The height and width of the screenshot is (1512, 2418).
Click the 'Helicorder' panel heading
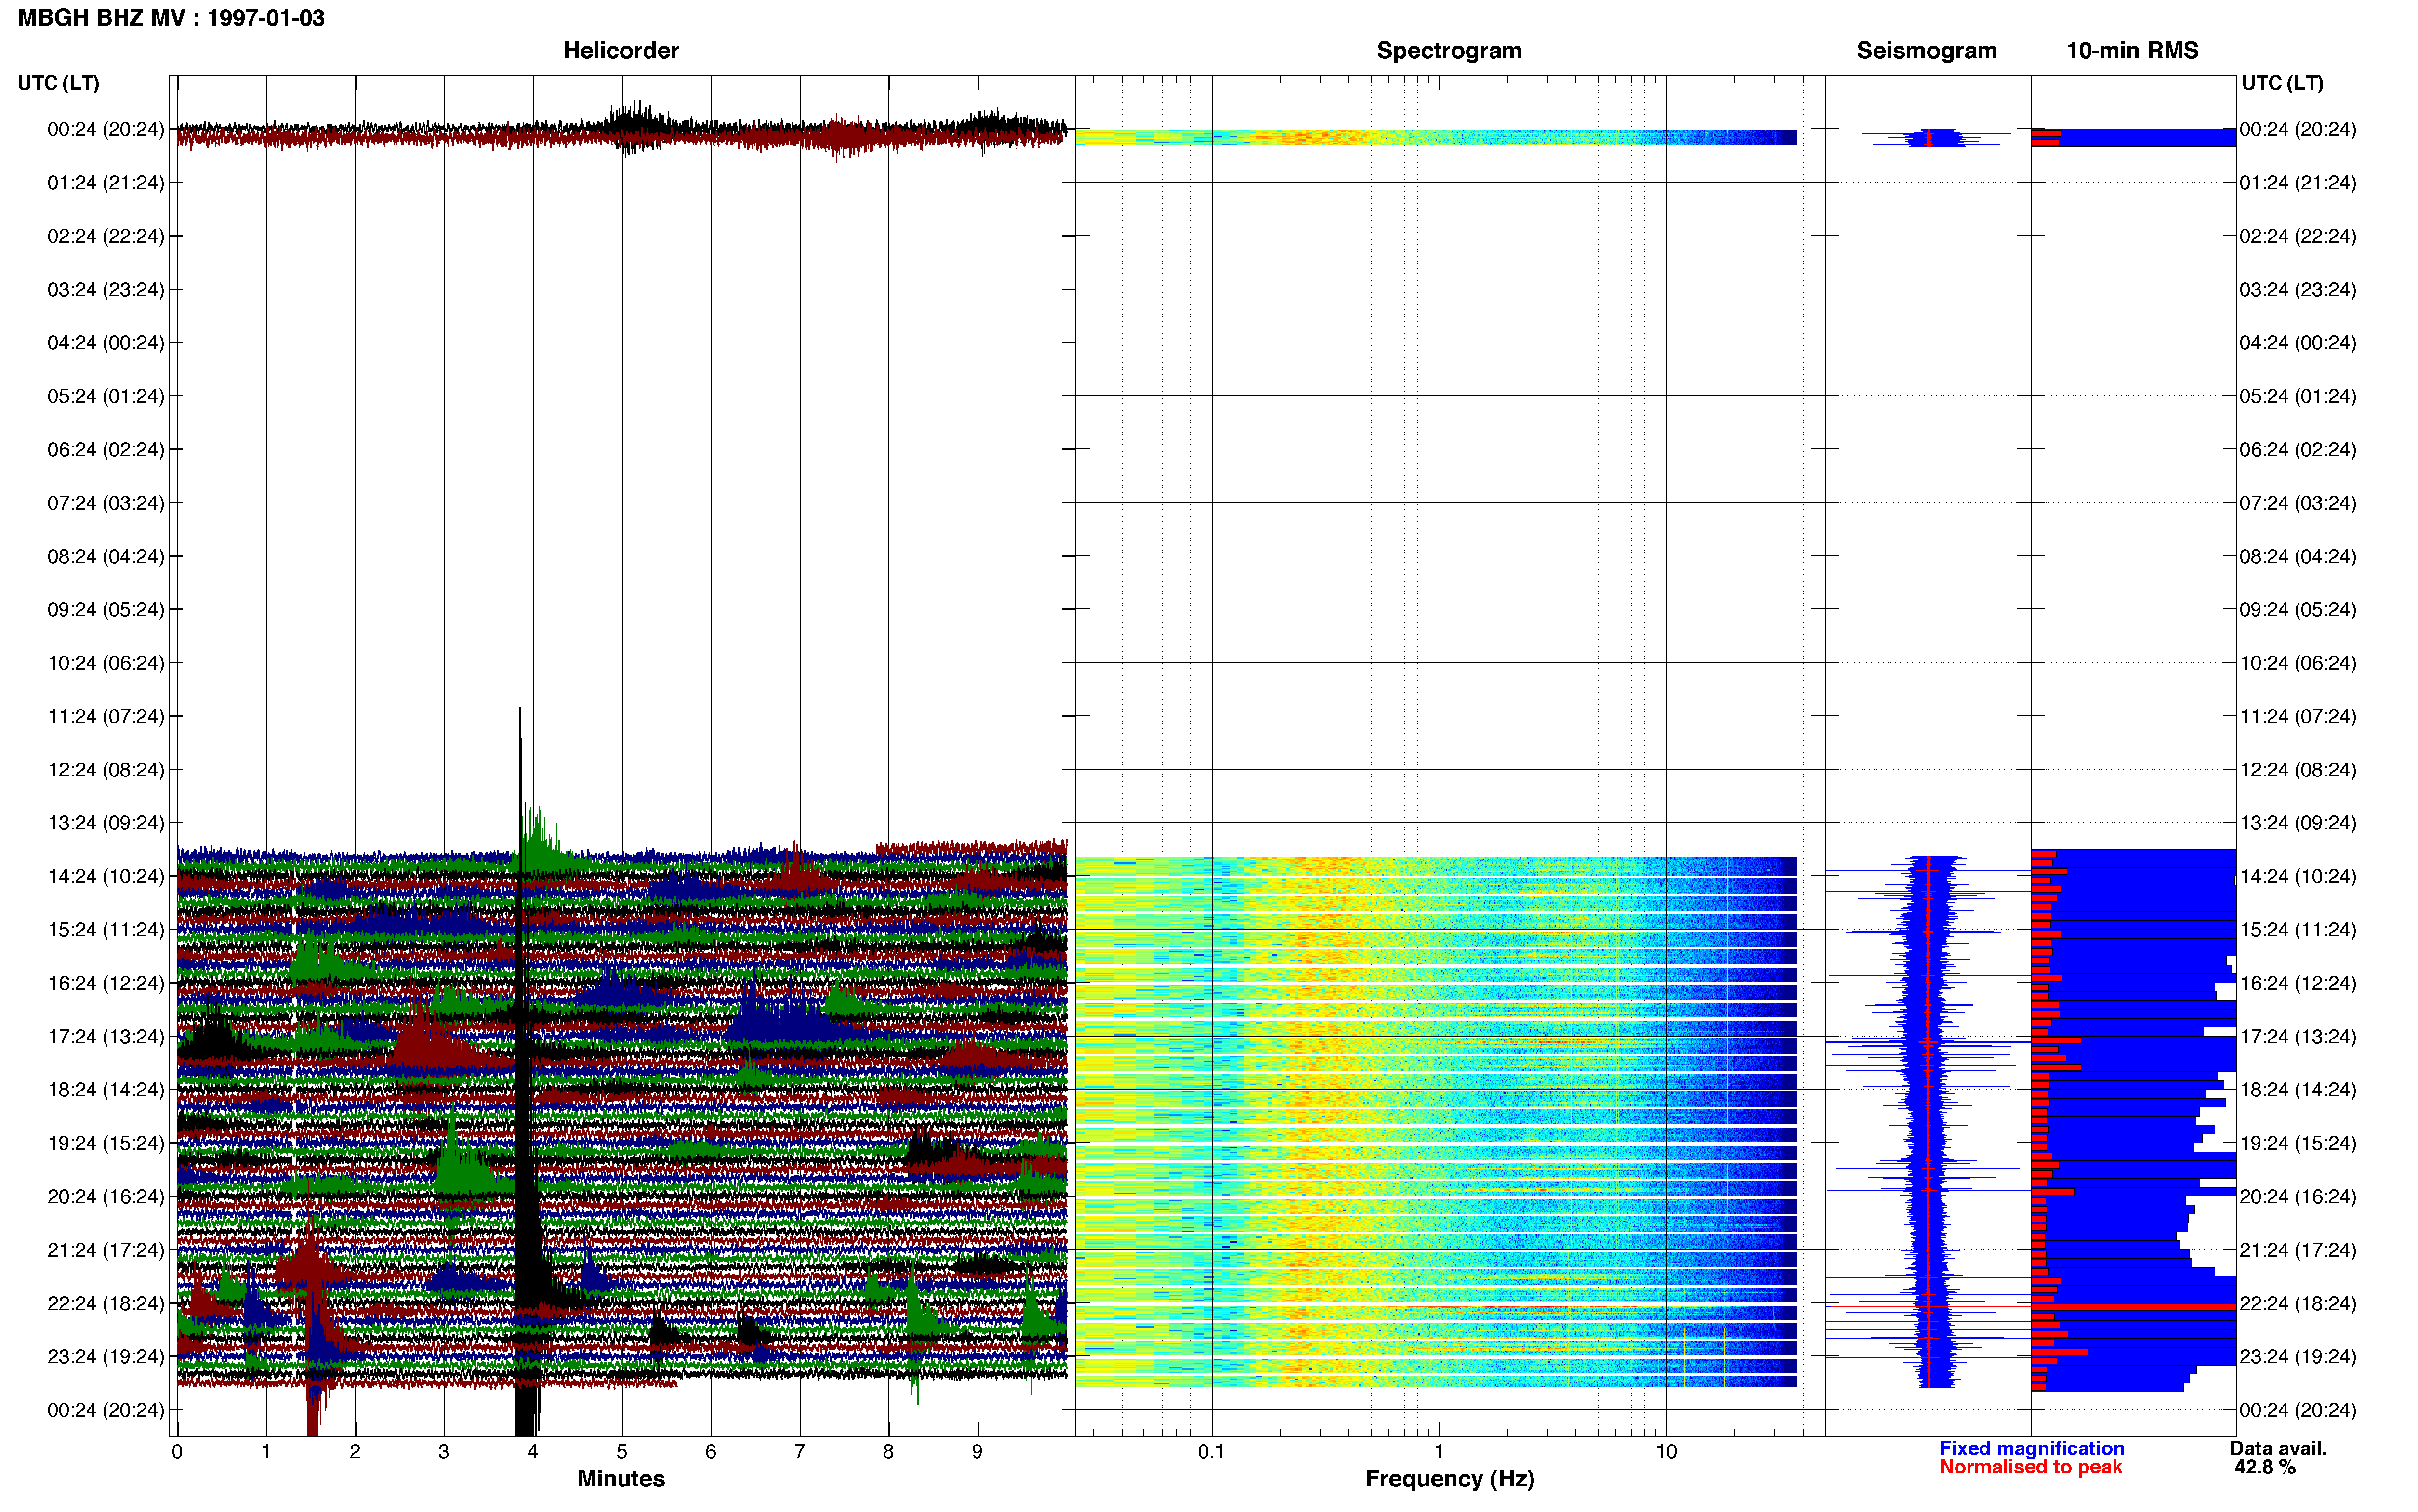pyautogui.click(x=621, y=50)
